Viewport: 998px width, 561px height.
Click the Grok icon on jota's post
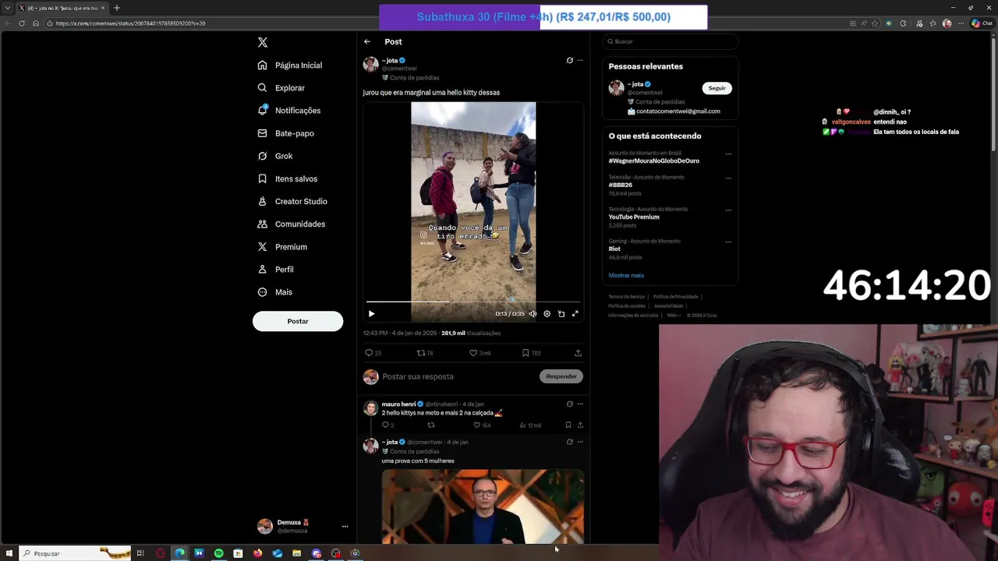tap(569, 60)
